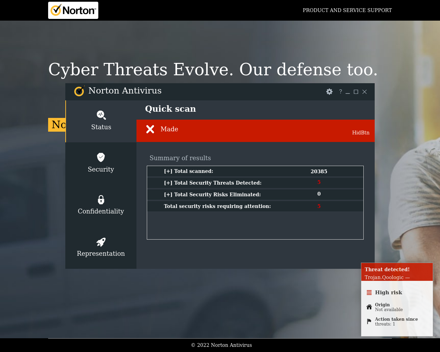Click the Origin home icon in popup
This screenshot has height=352, width=440.
click(369, 307)
